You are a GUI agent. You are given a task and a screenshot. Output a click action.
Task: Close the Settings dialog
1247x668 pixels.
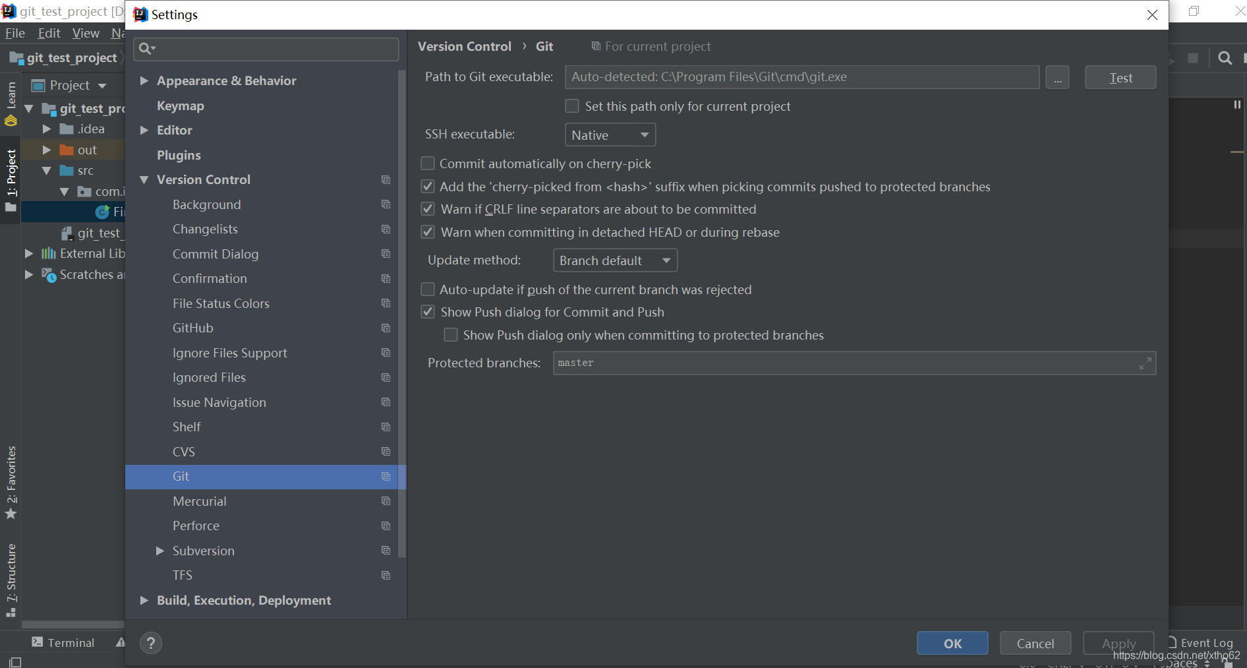click(x=1152, y=15)
